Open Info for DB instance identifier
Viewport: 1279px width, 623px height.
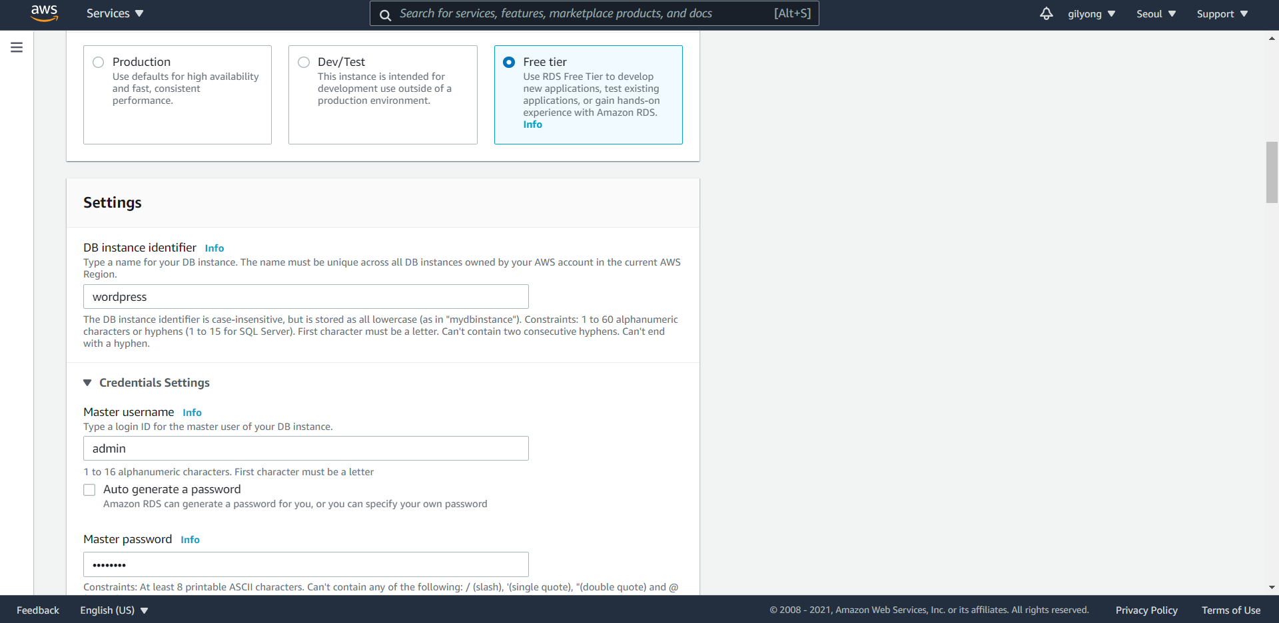click(x=214, y=248)
